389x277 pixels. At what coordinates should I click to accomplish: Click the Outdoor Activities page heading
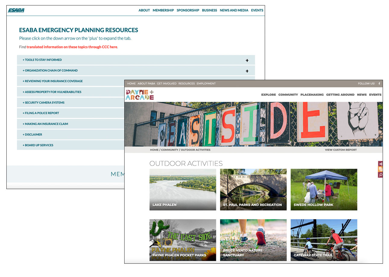(x=186, y=163)
